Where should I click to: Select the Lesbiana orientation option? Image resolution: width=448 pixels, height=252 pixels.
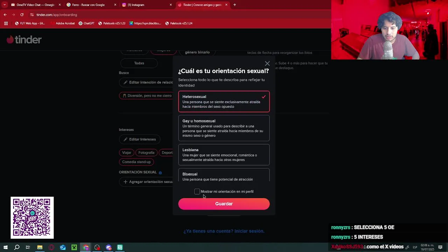224,155
